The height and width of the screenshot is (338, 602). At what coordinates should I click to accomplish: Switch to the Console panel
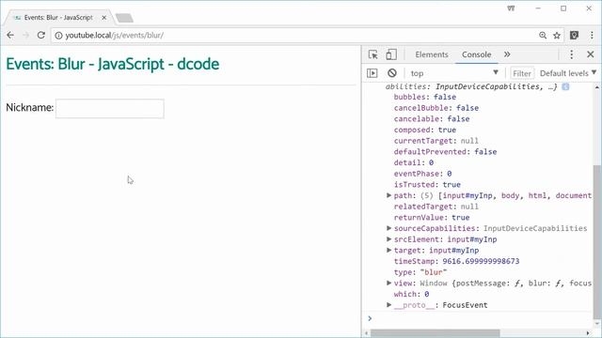coord(477,54)
